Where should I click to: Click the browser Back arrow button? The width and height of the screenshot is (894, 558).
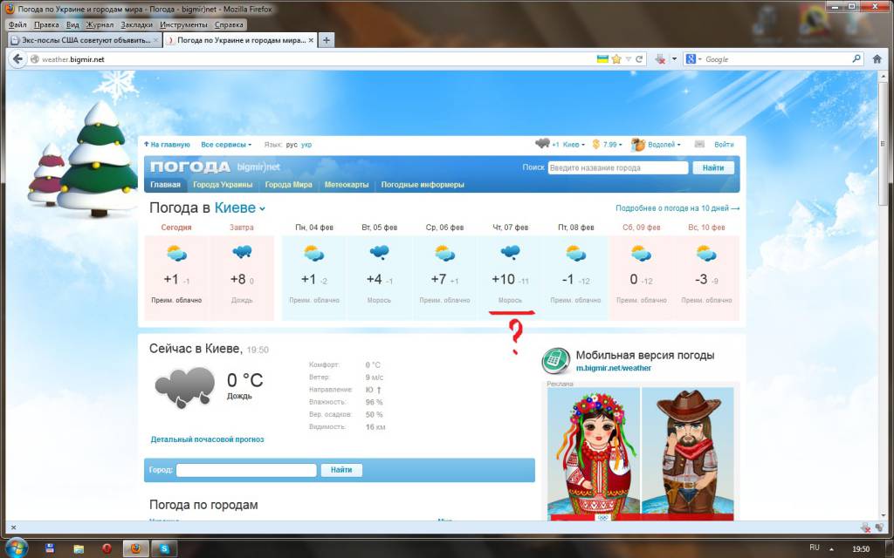pyautogui.click(x=17, y=59)
